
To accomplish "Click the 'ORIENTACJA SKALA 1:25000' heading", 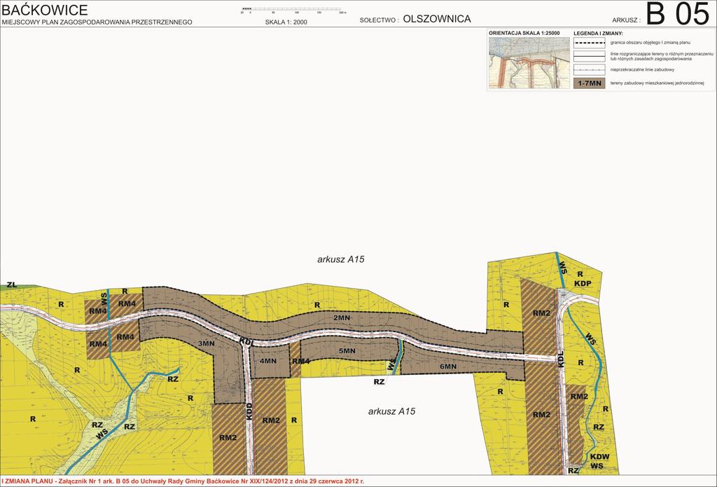I will tap(524, 34).
